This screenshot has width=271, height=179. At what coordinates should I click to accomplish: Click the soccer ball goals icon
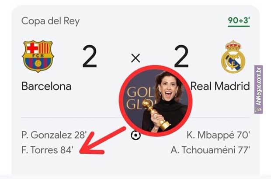point(135,135)
